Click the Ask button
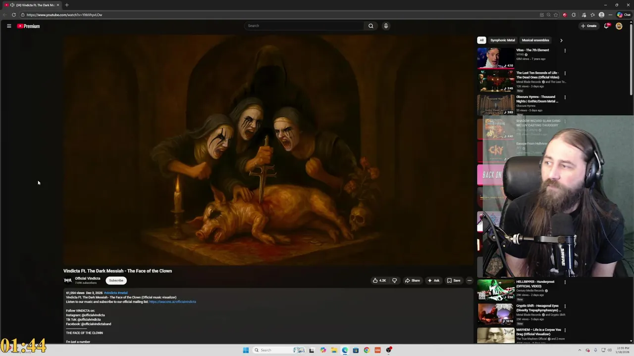The height and width of the screenshot is (356, 634). pos(433,280)
